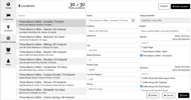This screenshot has height=100, width=191.
Task: Uncheck Three Beans Coffee - Full Demo
Action: 141,56
